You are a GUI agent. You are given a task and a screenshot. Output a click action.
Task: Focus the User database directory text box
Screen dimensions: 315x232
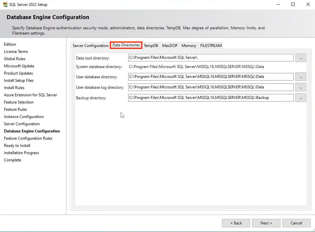click(x=210, y=77)
